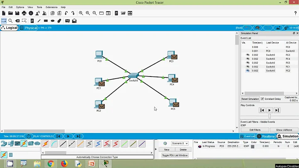This screenshot has width=299, height=168.
Task: Click the Play button in Play Controls panel
Action: [270, 110]
